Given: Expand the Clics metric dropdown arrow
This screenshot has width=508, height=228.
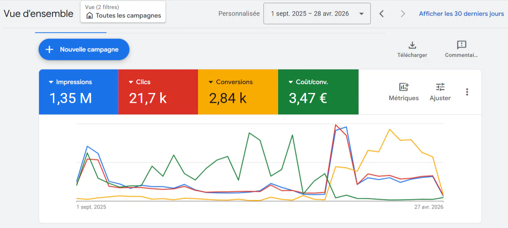Looking at the screenshot, I should [131, 82].
